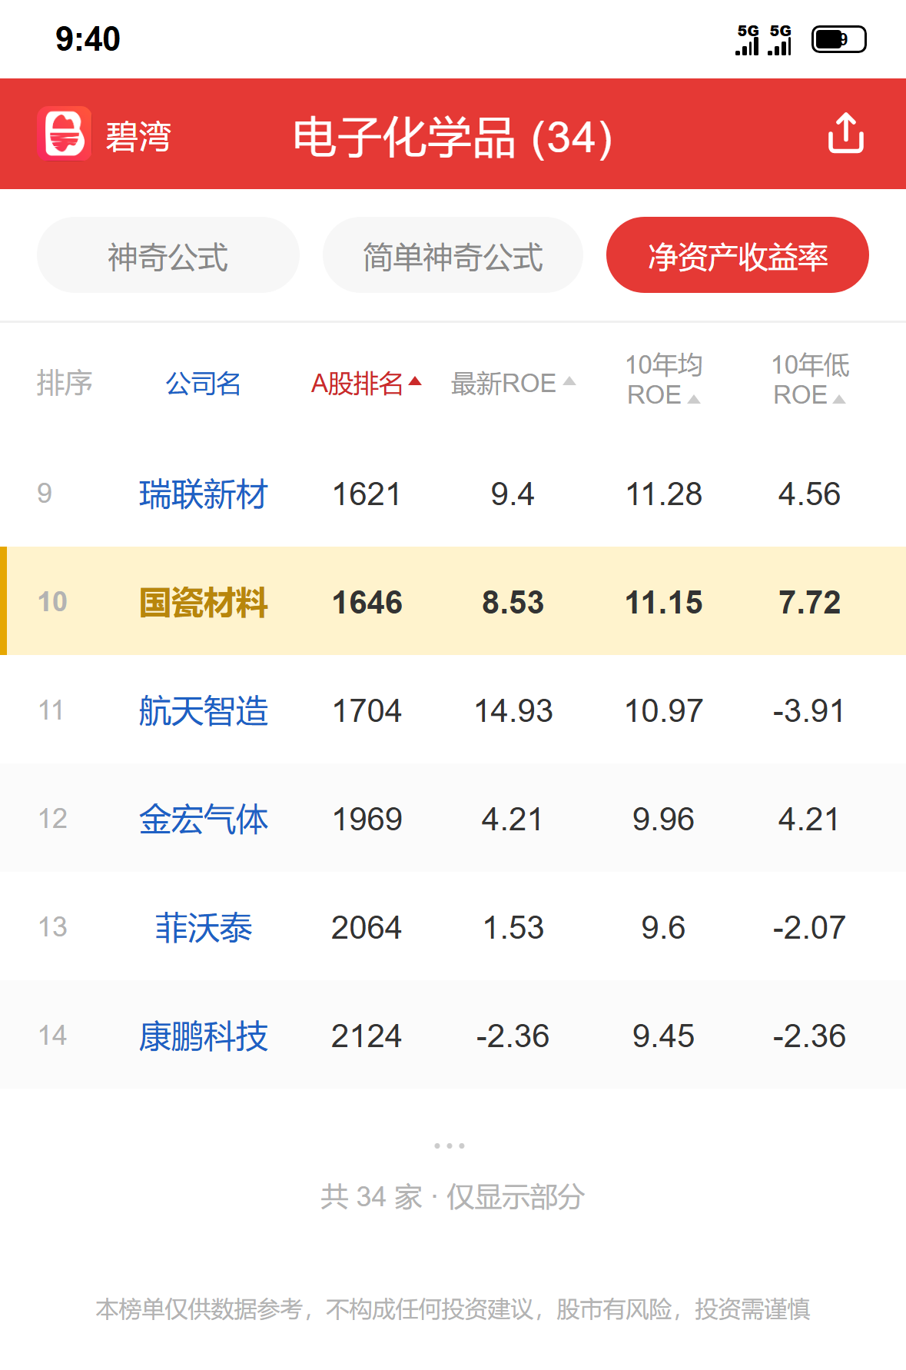Tap 10-year average ROE 10.97
This screenshot has width=906, height=1370.
[x=664, y=711]
